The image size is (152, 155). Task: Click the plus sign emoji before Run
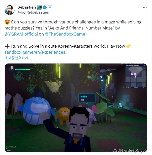coord(7,46)
